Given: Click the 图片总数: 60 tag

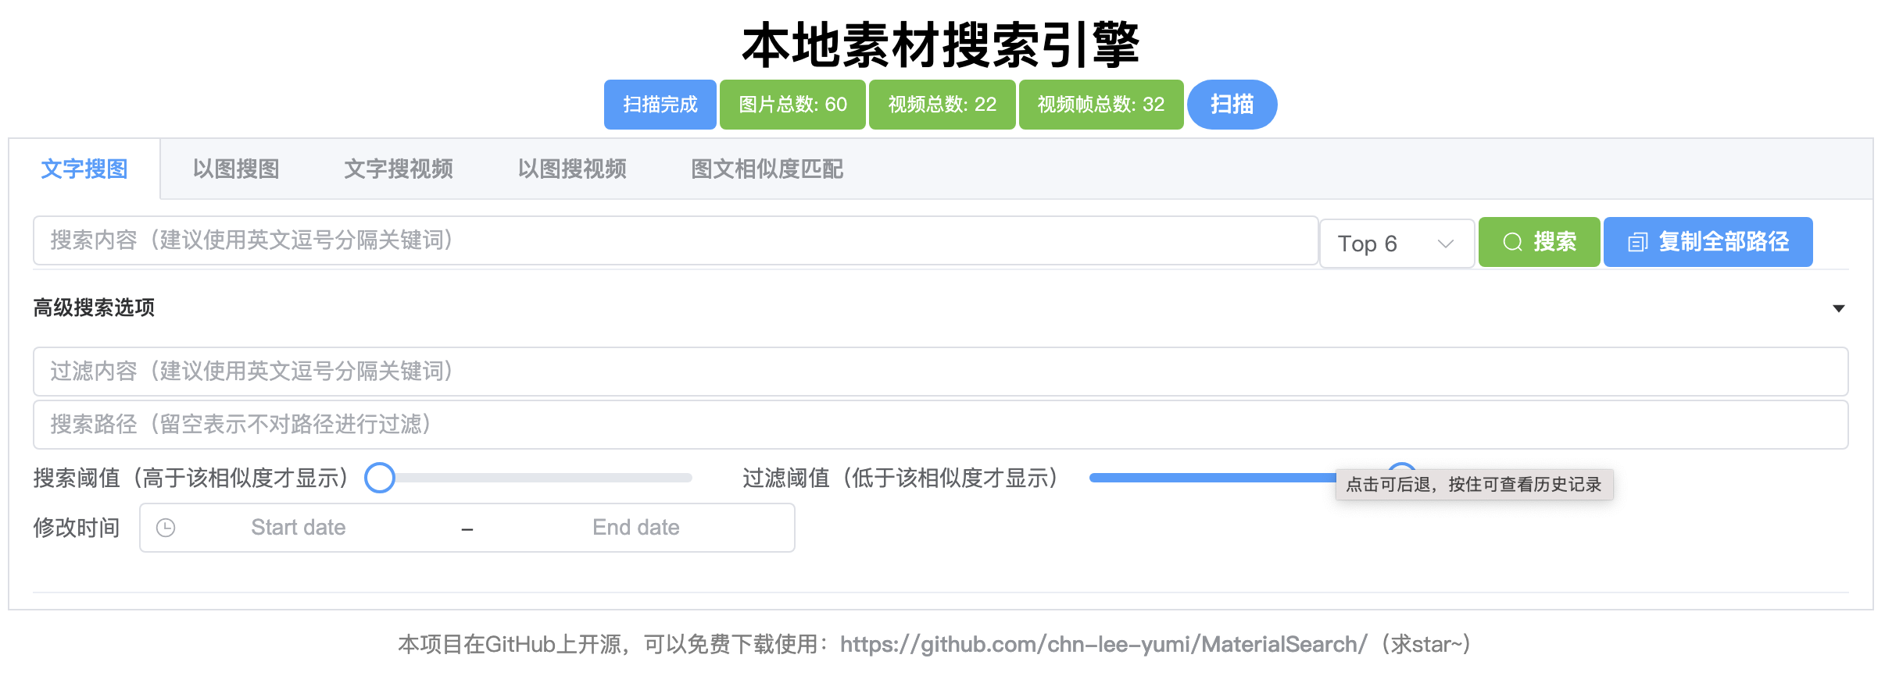Looking at the screenshot, I should point(792,105).
